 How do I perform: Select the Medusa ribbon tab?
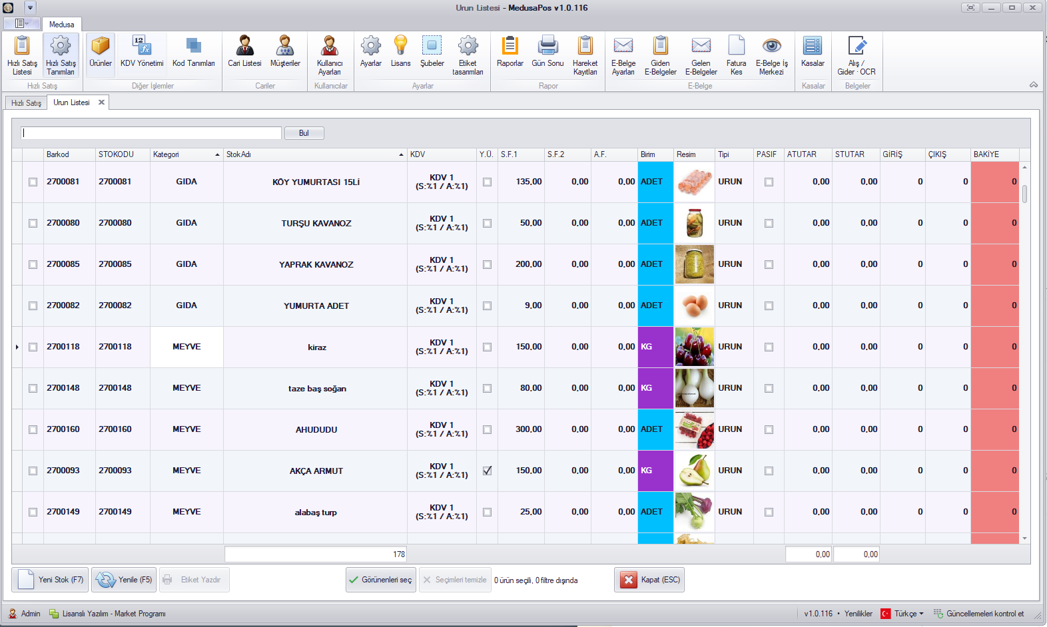(x=62, y=24)
